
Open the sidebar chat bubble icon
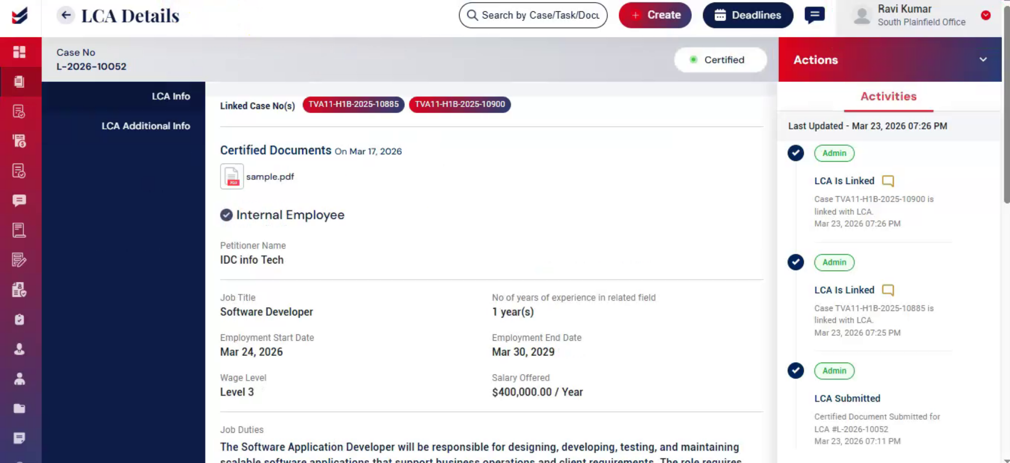[19, 200]
